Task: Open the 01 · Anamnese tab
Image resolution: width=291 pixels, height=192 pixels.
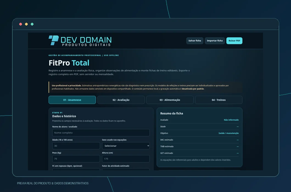Action: [x=72, y=100]
